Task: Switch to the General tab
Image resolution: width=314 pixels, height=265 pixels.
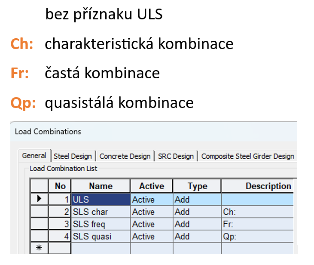Action: point(34,156)
